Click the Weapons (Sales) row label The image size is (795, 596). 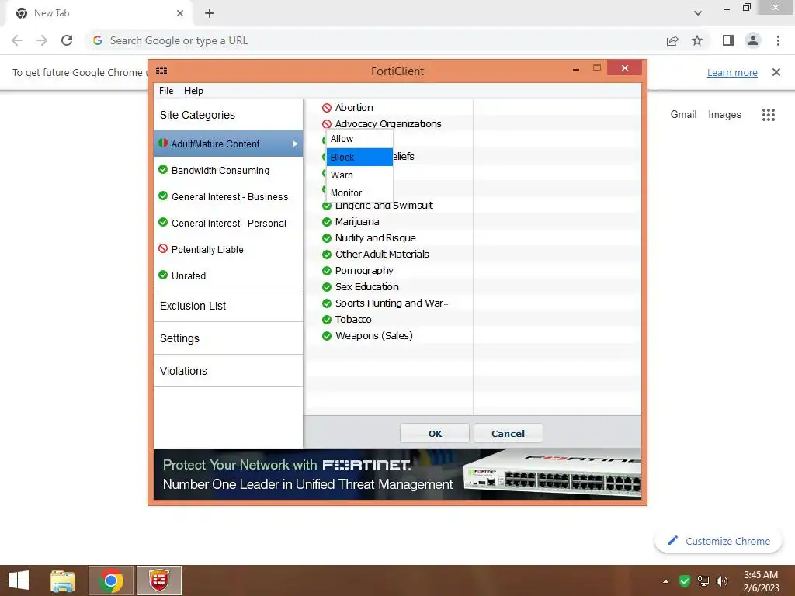pyautogui.click(x=373, y=336)
